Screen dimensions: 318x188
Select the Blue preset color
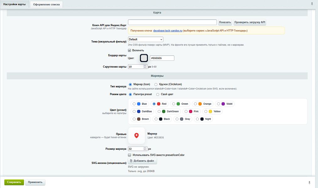click(134, 104)
